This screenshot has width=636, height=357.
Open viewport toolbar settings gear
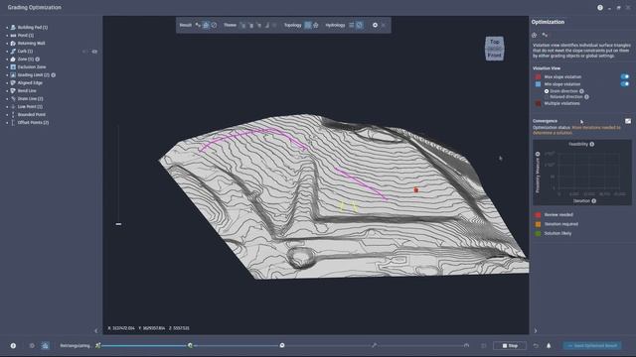pyautogui.click(x=375, y=25)
